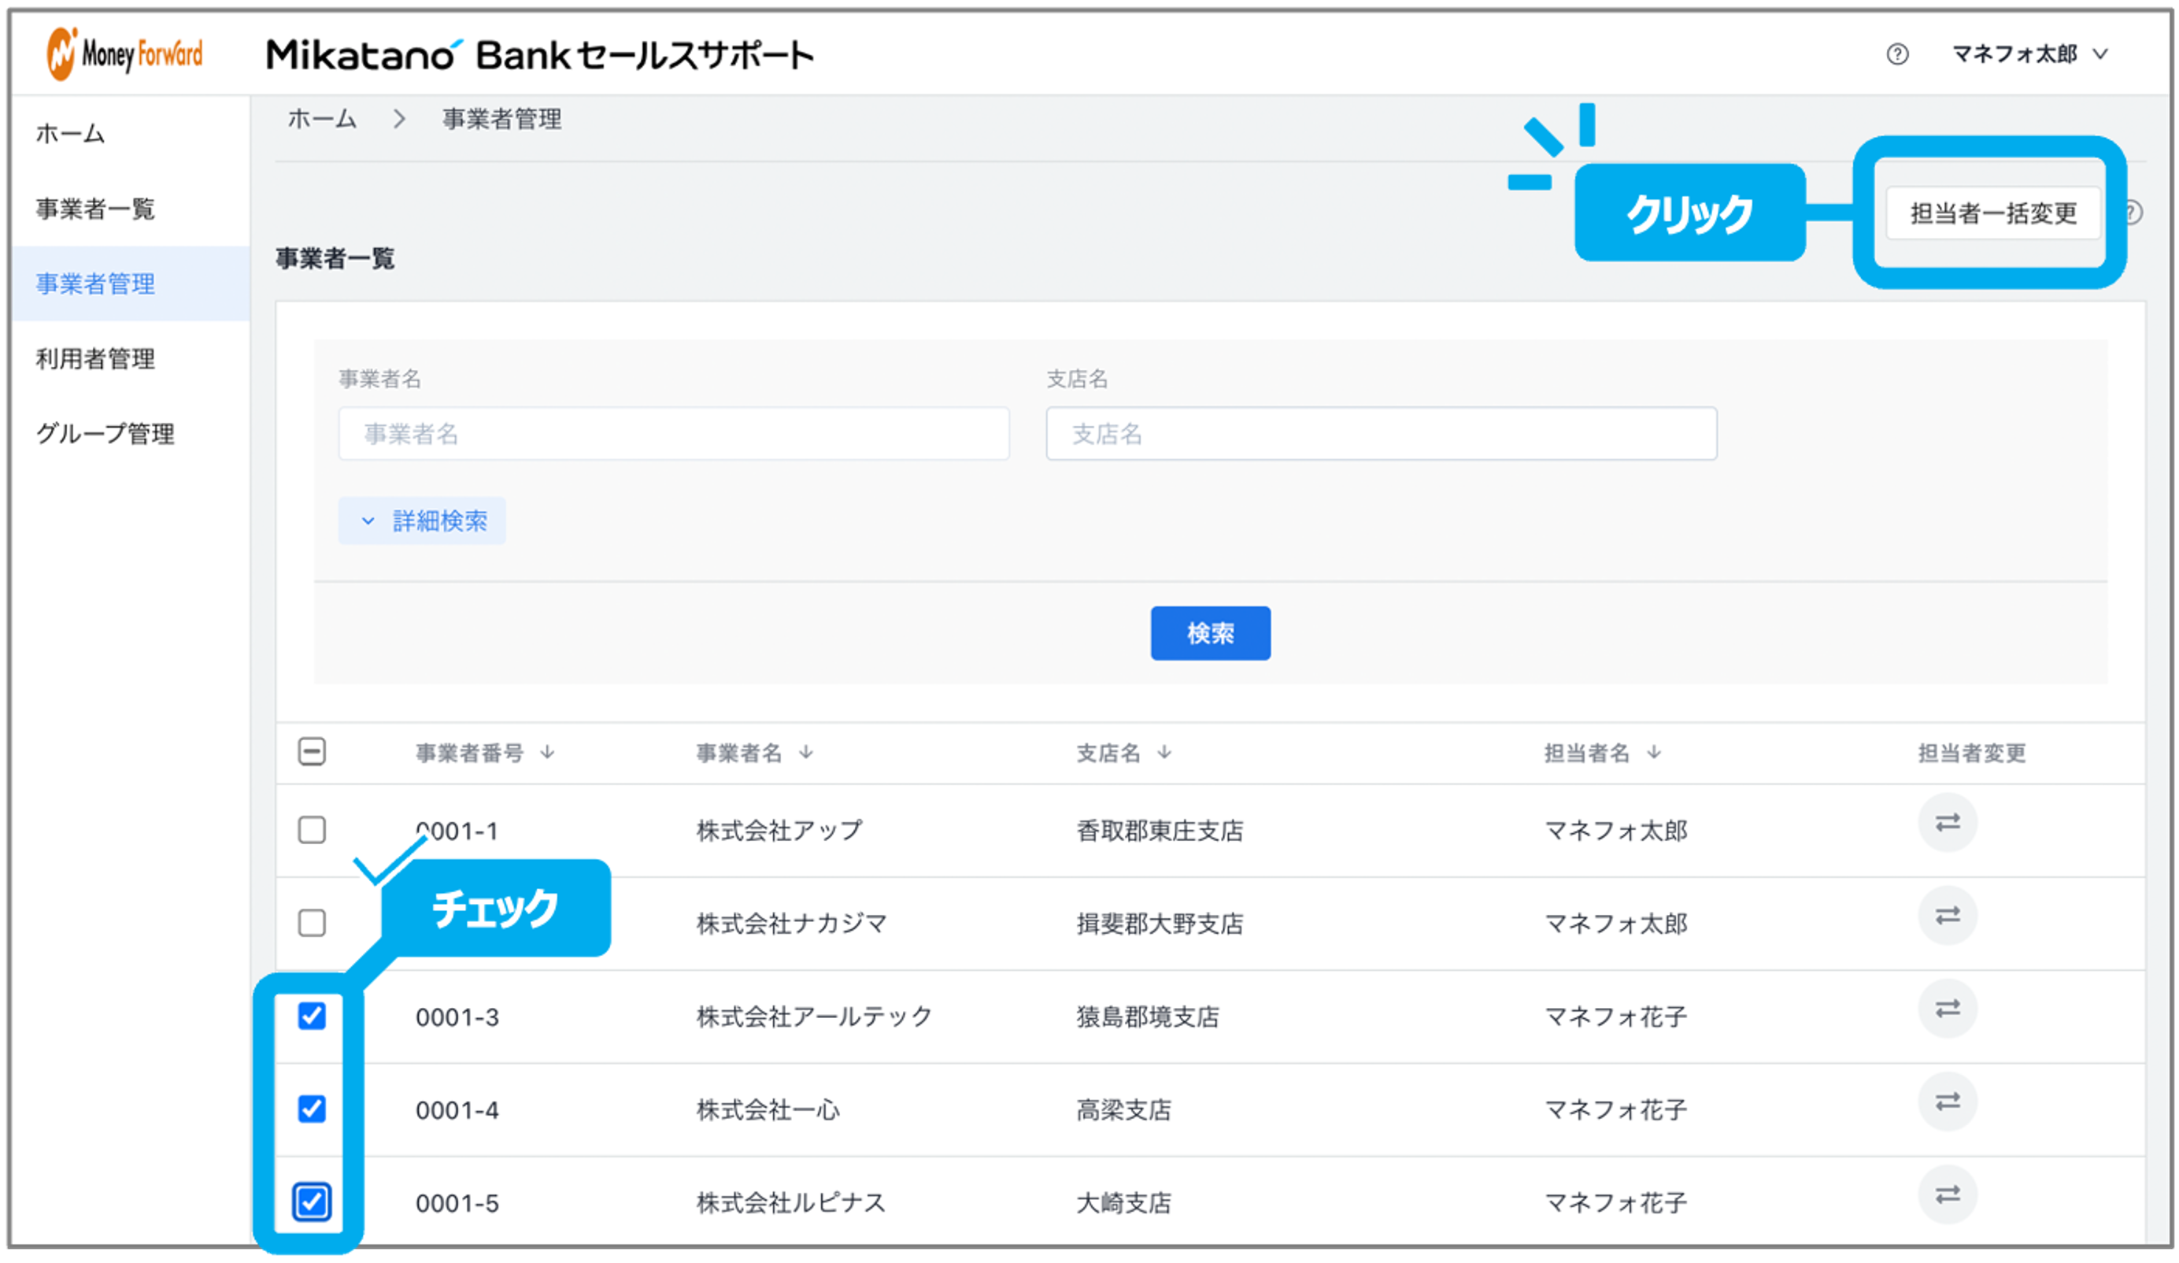The height and width of the screenshot is (1263, 2179).
Task: Change assignee icon for 株式会社ルピナス
Action: coord(1948,1194)
